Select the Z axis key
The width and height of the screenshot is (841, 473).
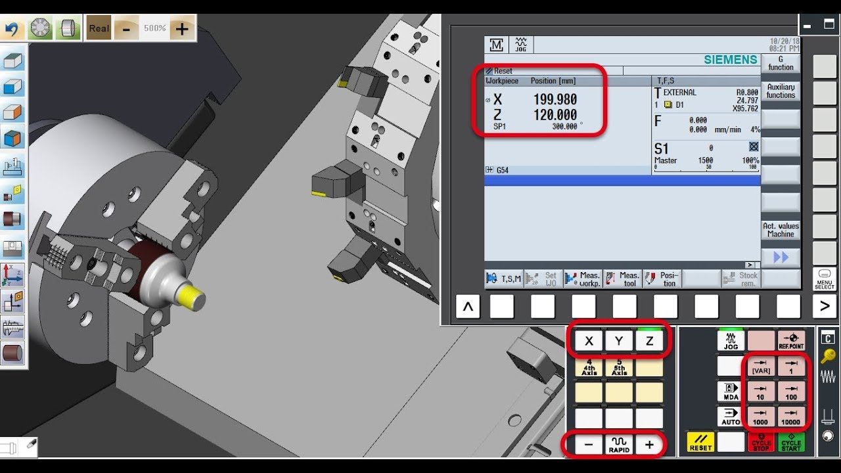pyautogui.click(x=649, y=341)
